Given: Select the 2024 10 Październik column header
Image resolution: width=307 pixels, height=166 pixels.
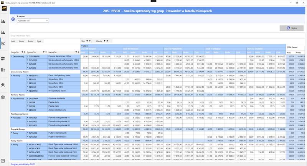Looking at the screenshot, I should 184,49.
